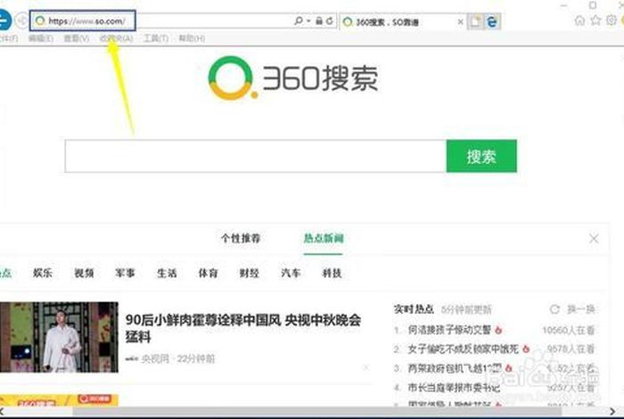Open trending item 两架政府包机飞越
Screen dimensions: 624x419
click(x=454, y=368)
